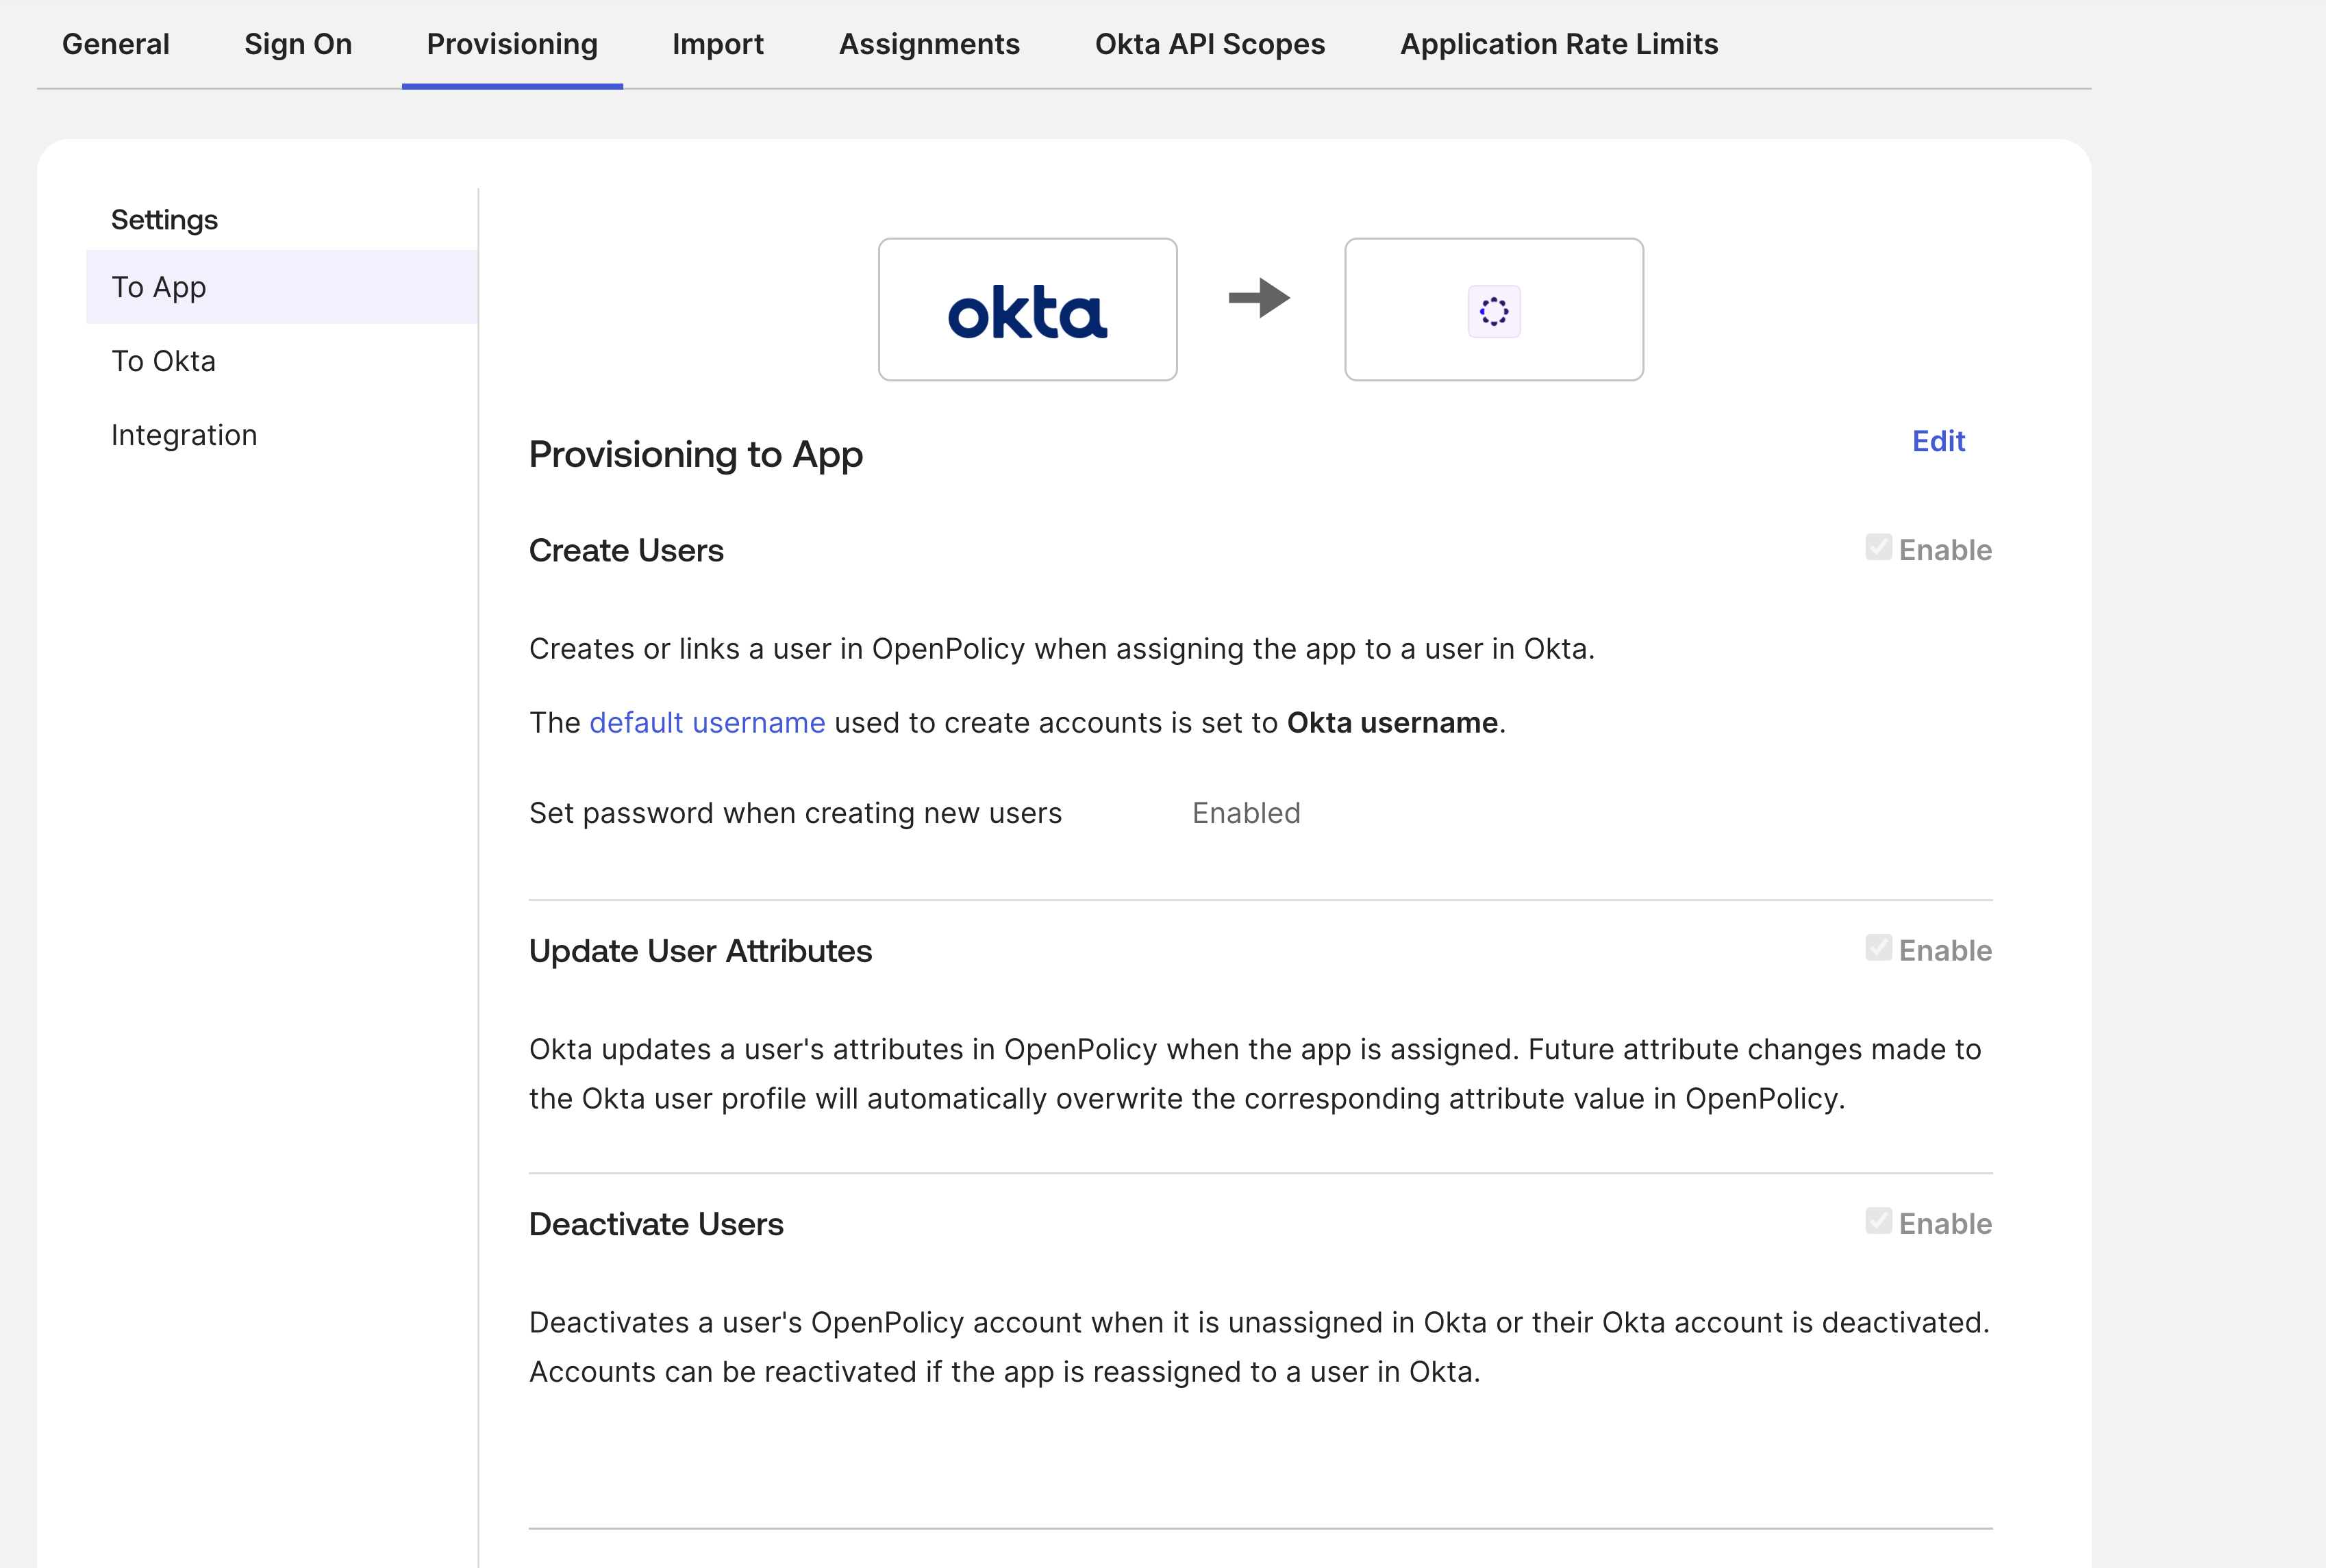2326x1568 pixels.
Task: Open the Application Rate Limits tab
Action: (x=1558, y=44)
